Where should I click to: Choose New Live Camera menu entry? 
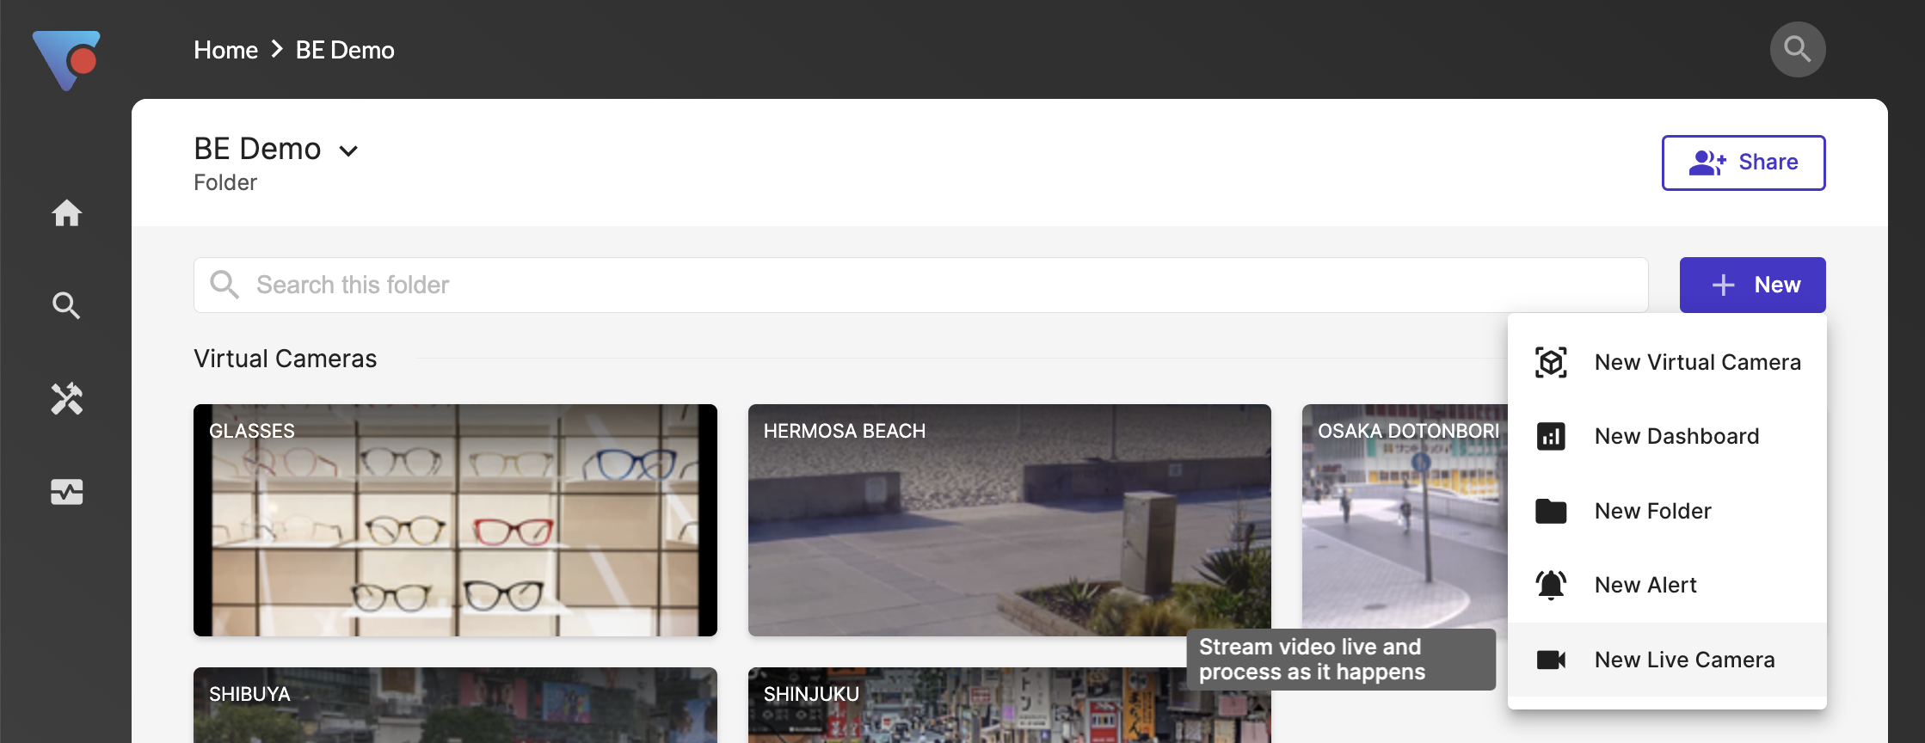1683,660
